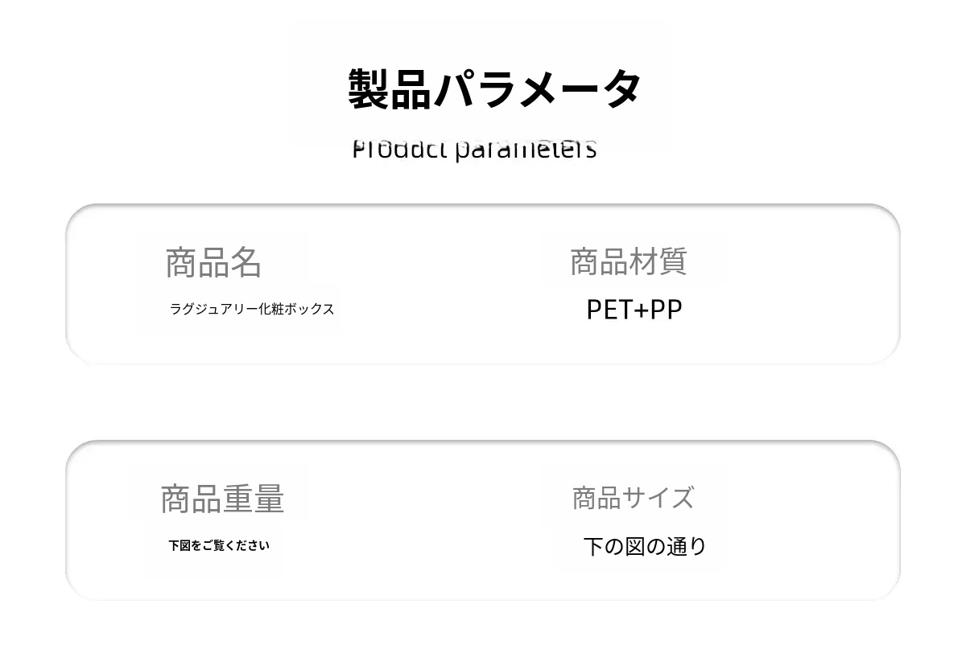This screenshot has width=966, height=649.
Task: Select the 商品重量 label
Action: [222, 499]
